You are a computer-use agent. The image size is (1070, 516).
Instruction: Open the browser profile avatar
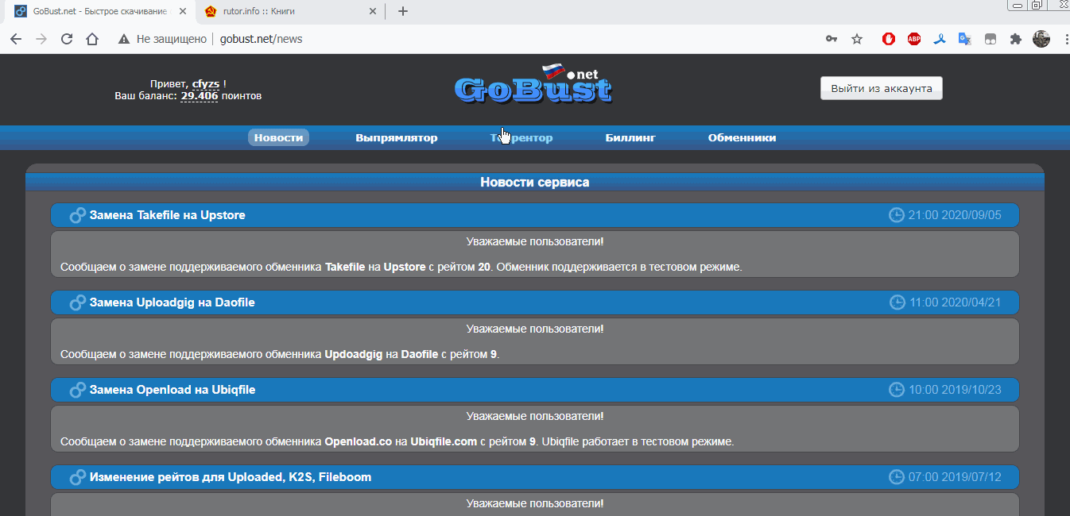tap(1041, 39)
